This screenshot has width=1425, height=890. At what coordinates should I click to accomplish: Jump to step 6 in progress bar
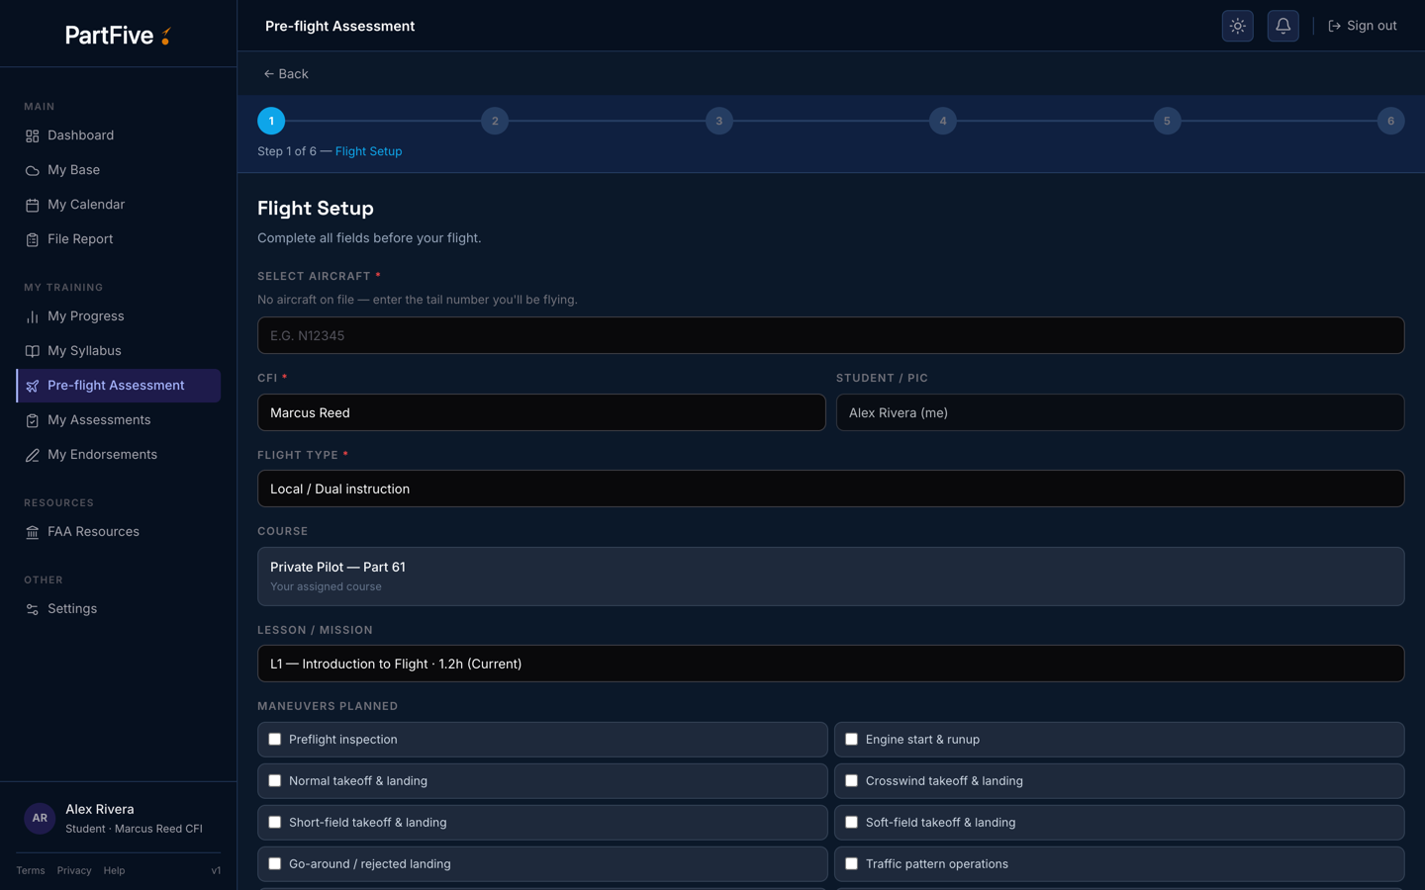point(1390,121)
